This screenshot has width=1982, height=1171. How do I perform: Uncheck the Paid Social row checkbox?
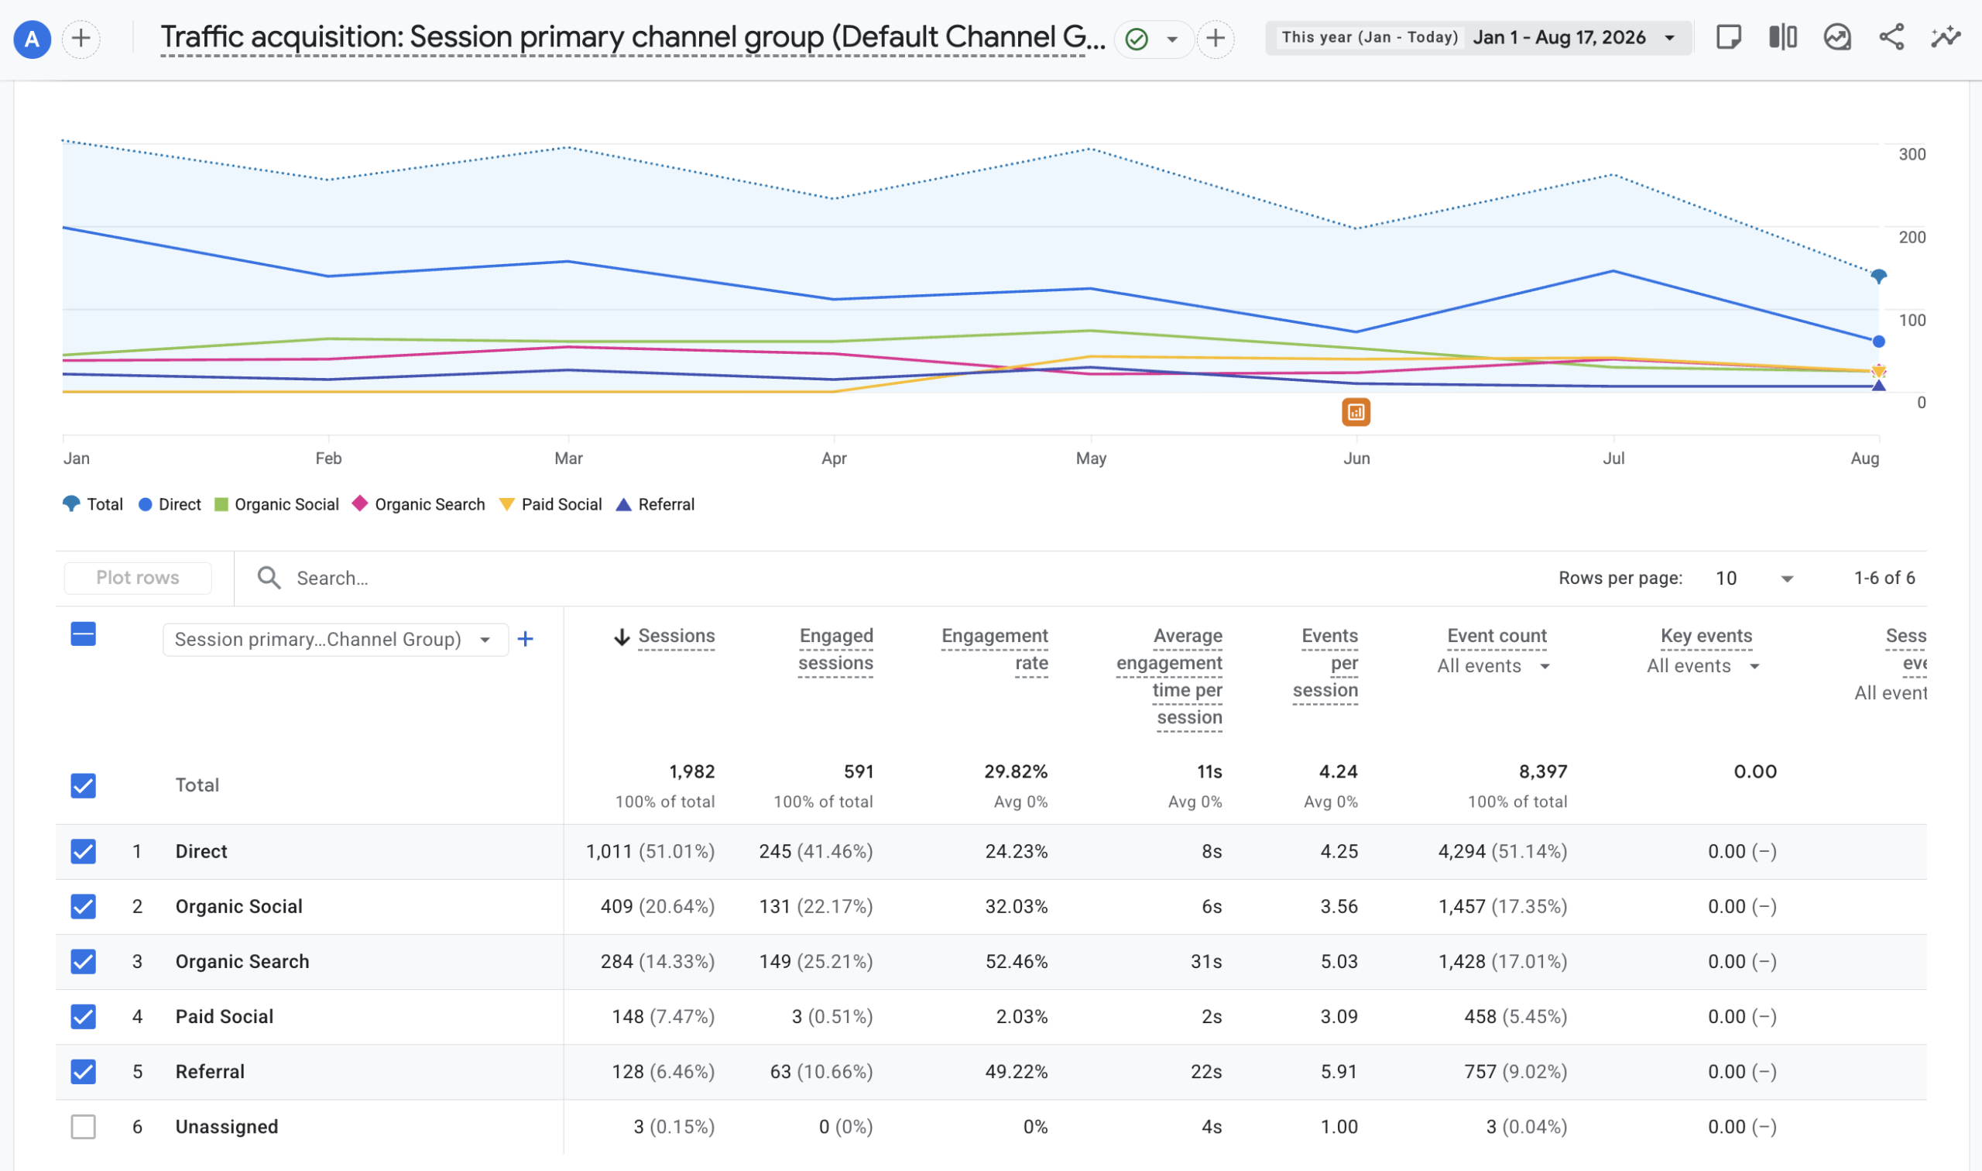[83, 1016]
